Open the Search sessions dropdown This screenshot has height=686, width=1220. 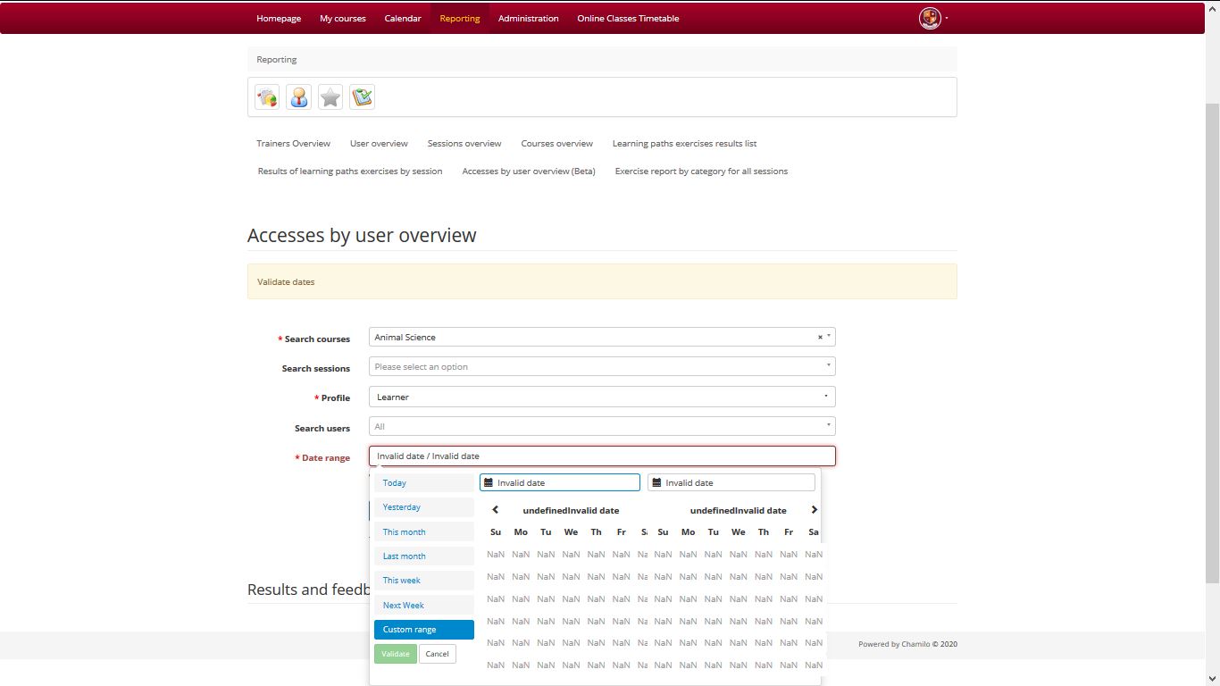pos(602,366)
